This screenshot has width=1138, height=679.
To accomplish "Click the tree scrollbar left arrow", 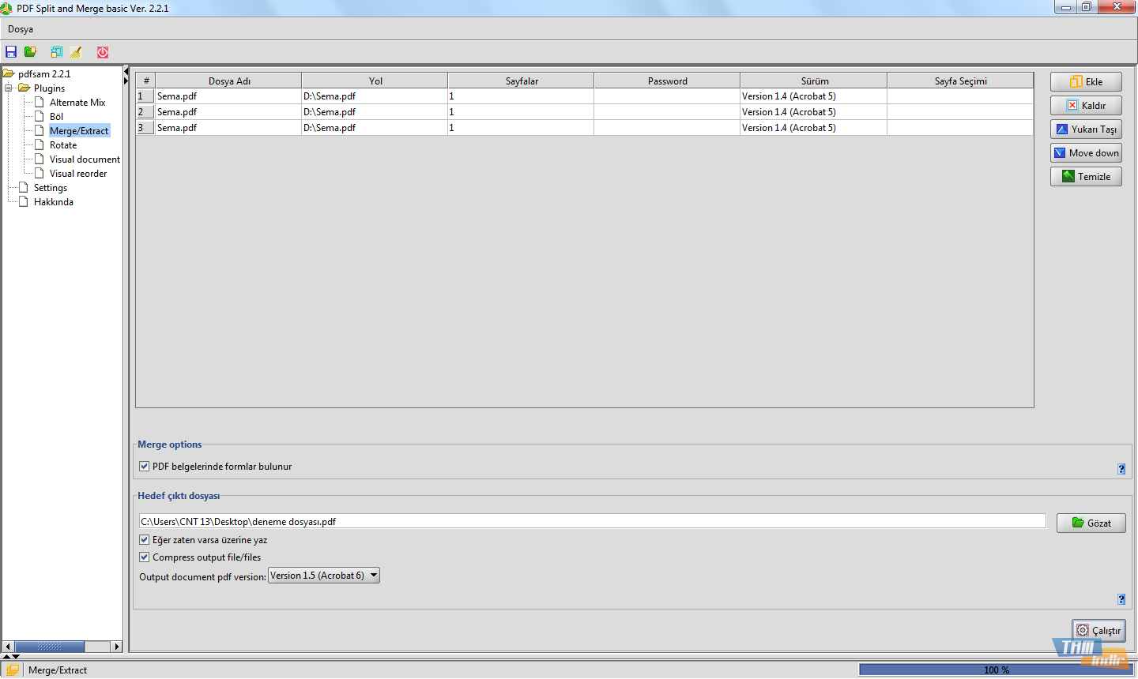I will (8, 647).
